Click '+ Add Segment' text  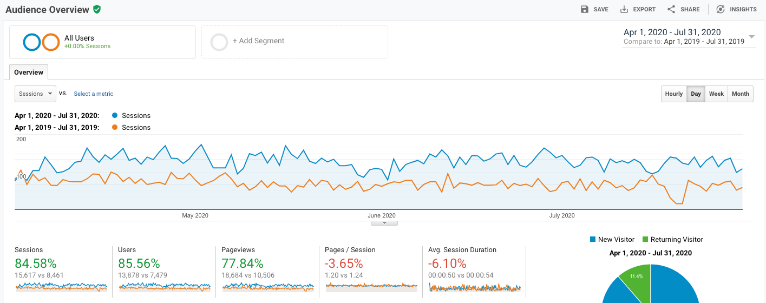click(258, 41)
